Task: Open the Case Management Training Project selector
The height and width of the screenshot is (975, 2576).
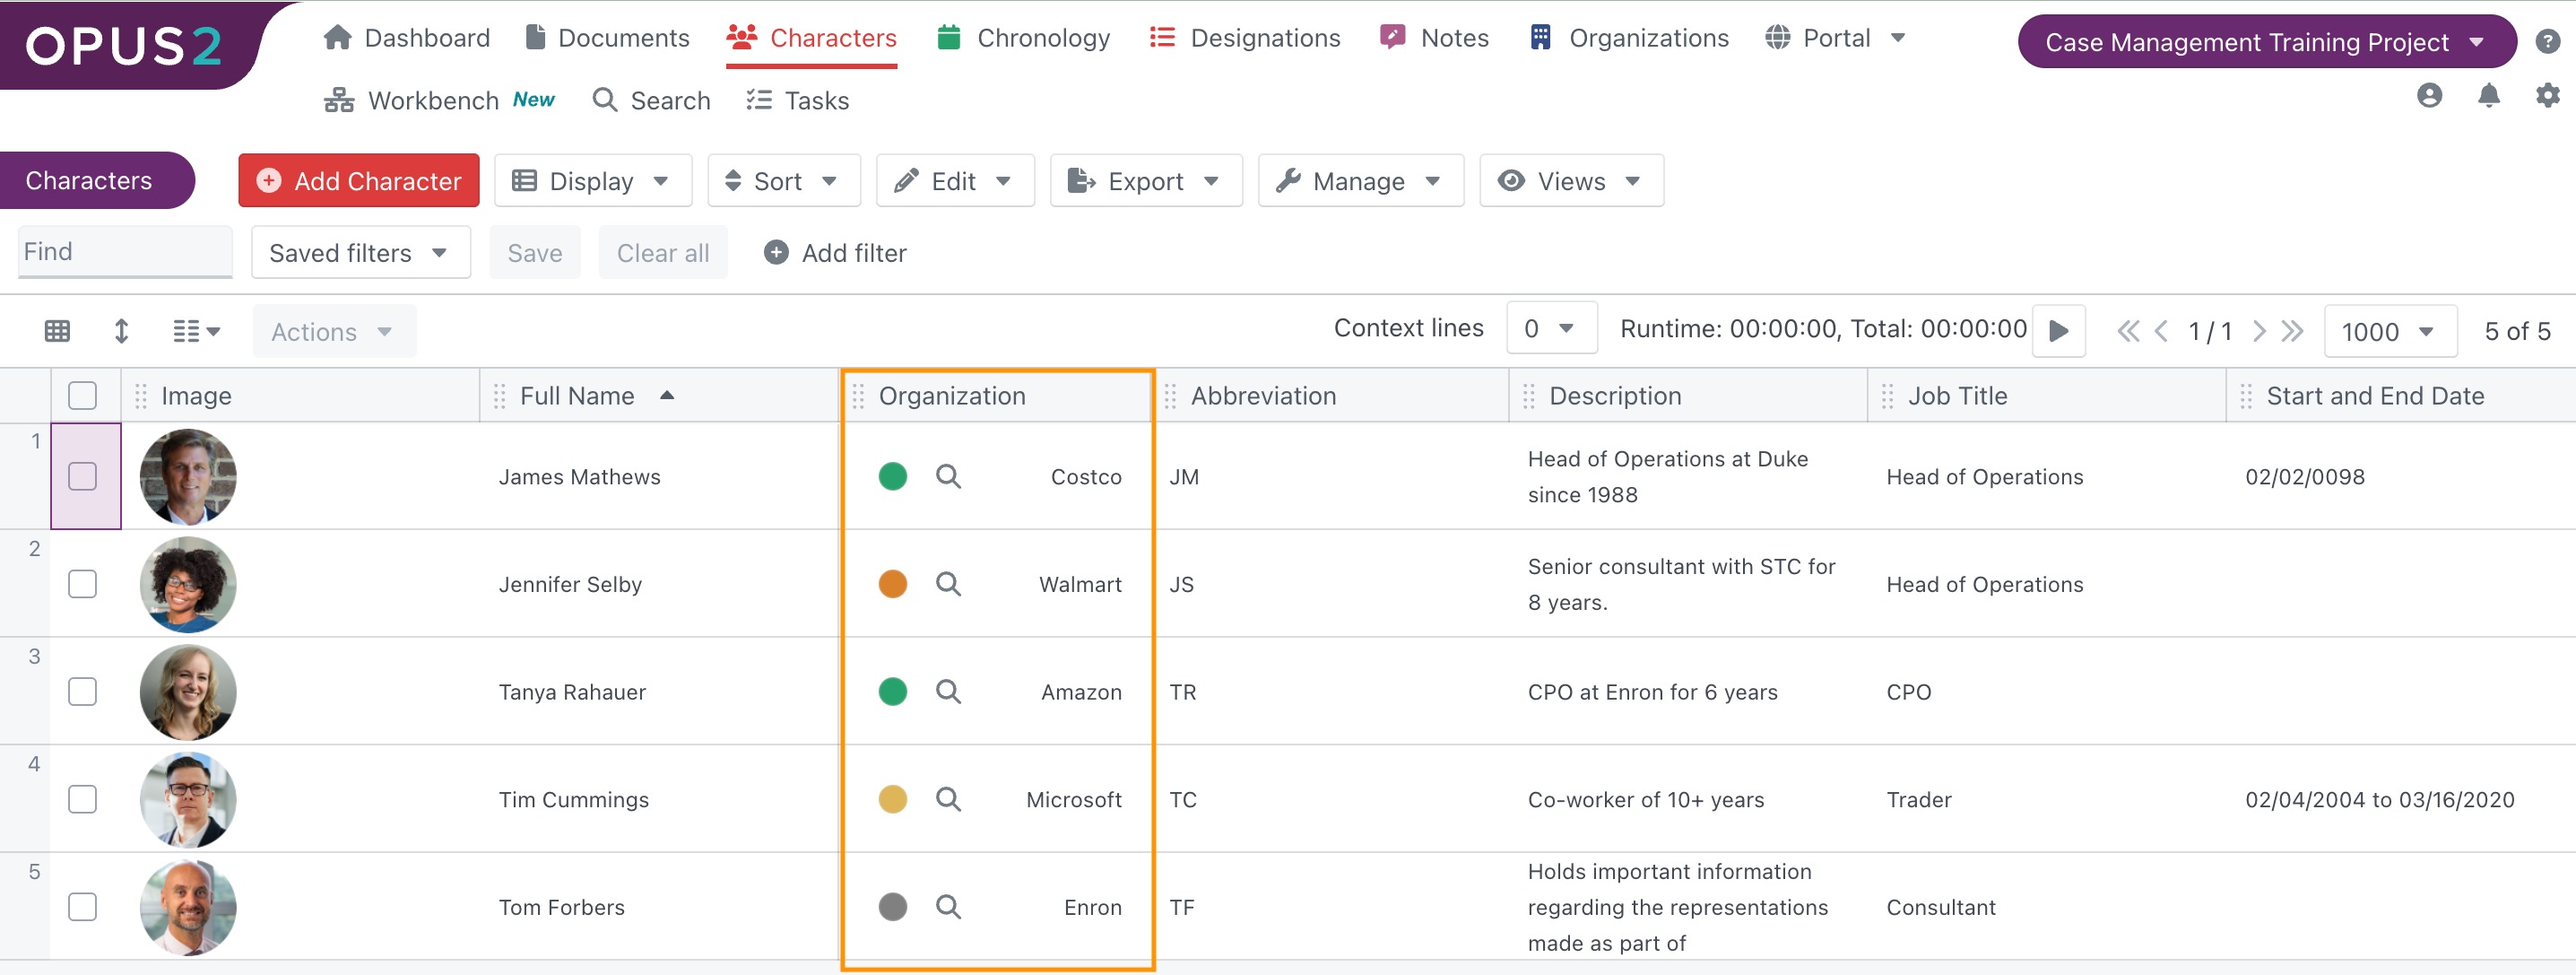Action: pyautogui.click(x=2266, y=42)
